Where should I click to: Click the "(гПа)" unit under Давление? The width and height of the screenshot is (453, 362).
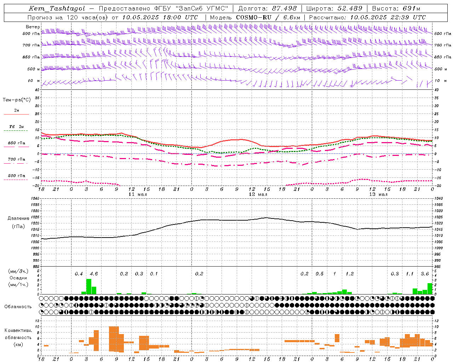18,227
